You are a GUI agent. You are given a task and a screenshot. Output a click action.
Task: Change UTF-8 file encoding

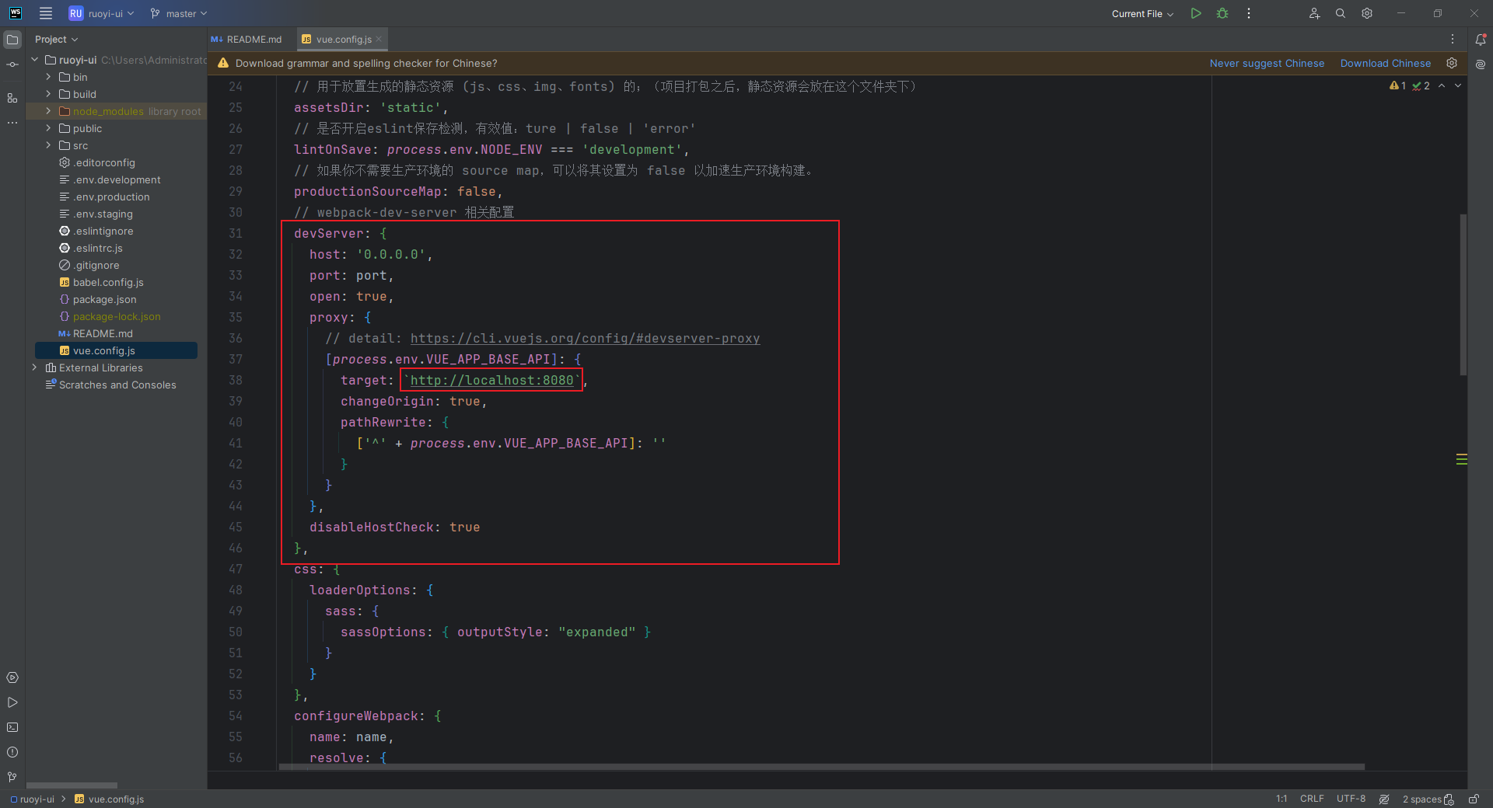click(1351, 799)
